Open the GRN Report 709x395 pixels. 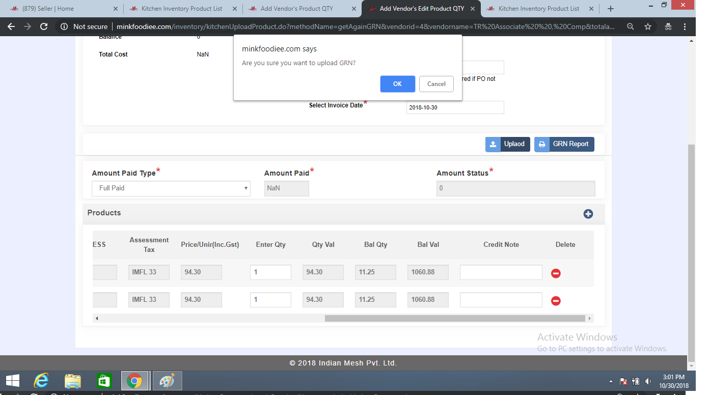[x=564, y=144]
